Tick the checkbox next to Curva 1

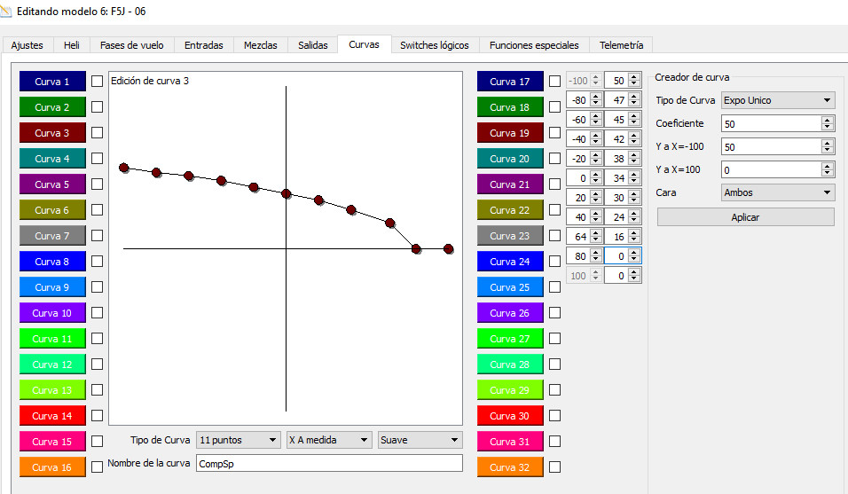98,82
